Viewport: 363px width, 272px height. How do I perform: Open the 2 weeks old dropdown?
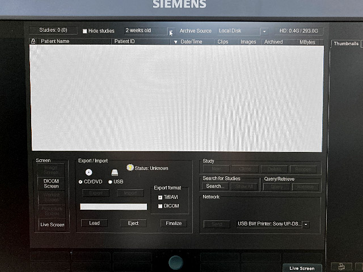171,31
